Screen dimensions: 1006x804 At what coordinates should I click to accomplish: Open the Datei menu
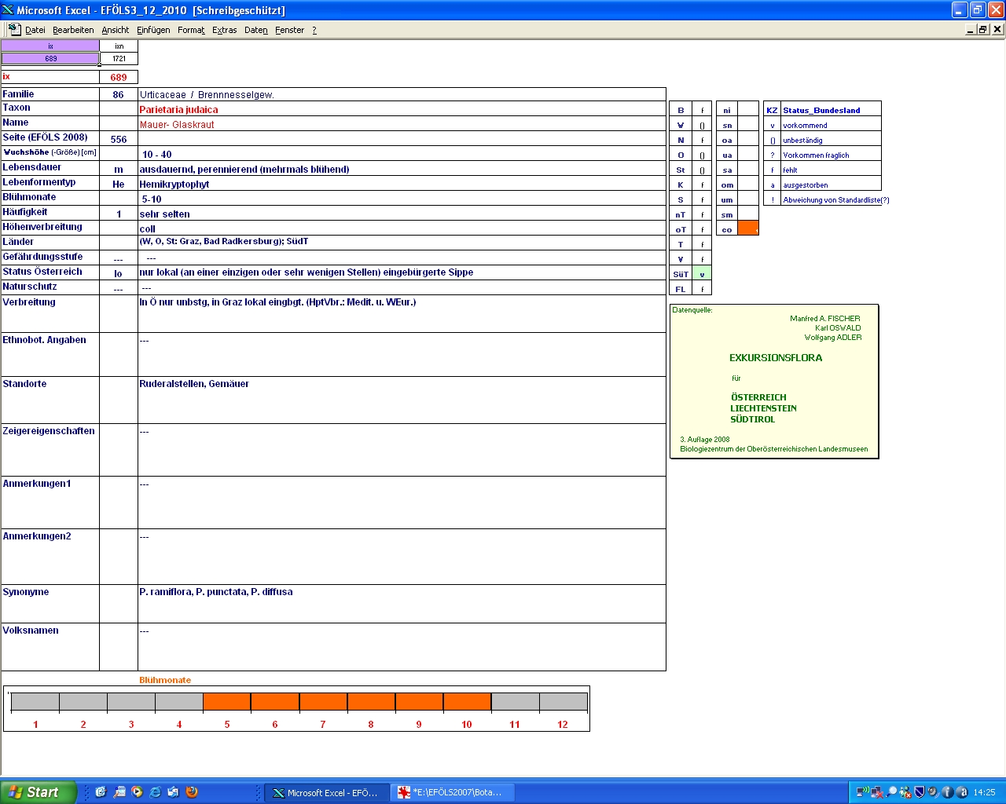click(35, 30)
